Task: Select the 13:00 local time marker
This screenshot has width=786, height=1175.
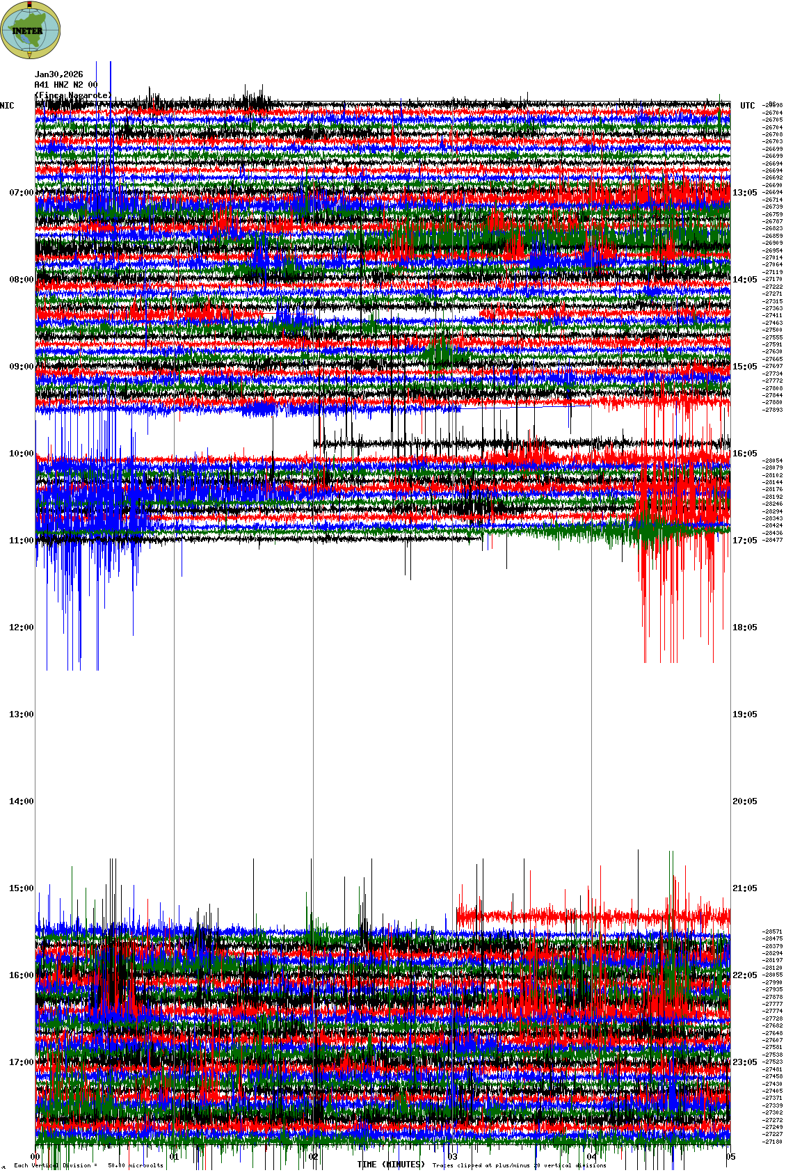Action: (x=21, y=714)
